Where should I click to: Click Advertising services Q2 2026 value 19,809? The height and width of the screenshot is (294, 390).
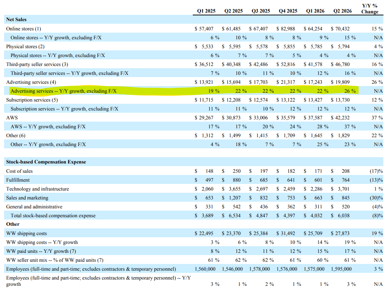[x=340, y=82]
